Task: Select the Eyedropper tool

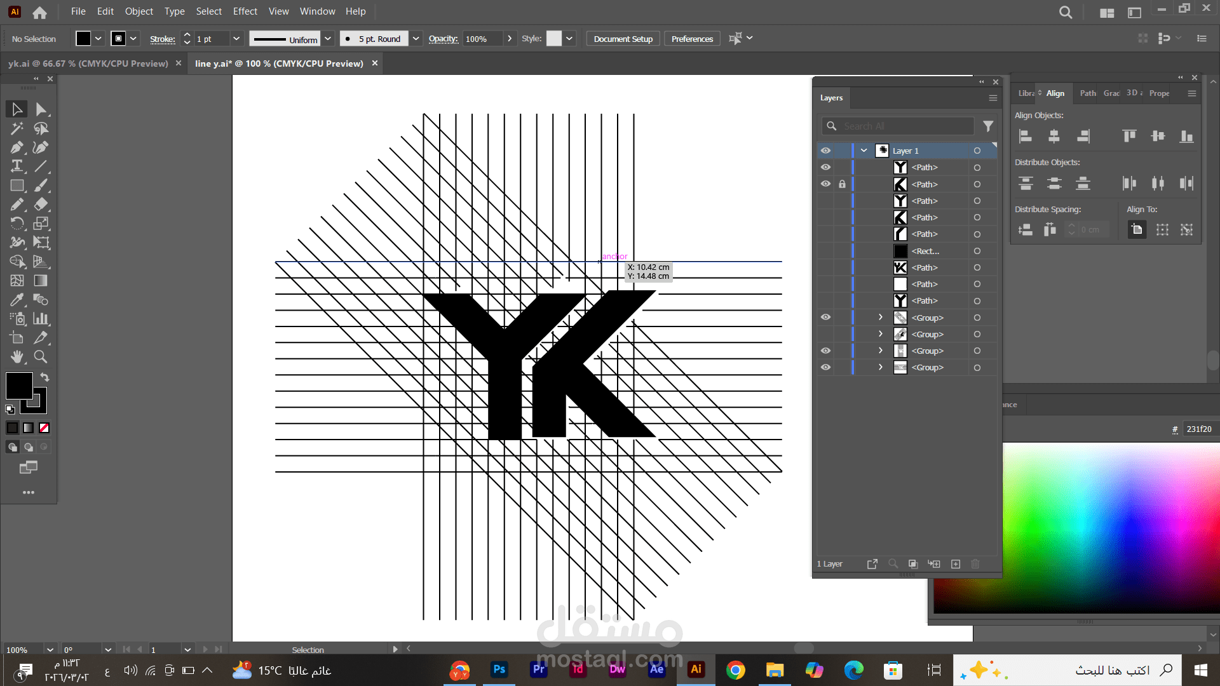Action: 17,300
